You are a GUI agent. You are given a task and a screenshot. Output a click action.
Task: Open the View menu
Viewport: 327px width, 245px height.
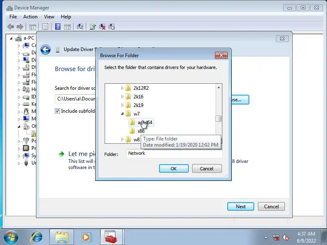click(49, 17)
